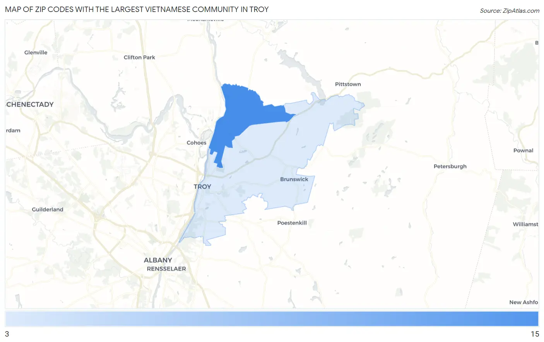Click the Glenville label
Screen dimensions: 544x342
[x=36, y=53]
